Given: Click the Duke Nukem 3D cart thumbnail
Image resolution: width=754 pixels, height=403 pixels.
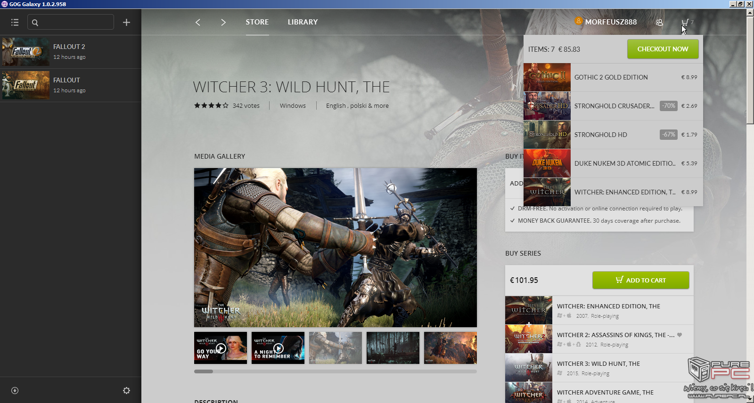Looking at the screenshot, I should 547,163.
